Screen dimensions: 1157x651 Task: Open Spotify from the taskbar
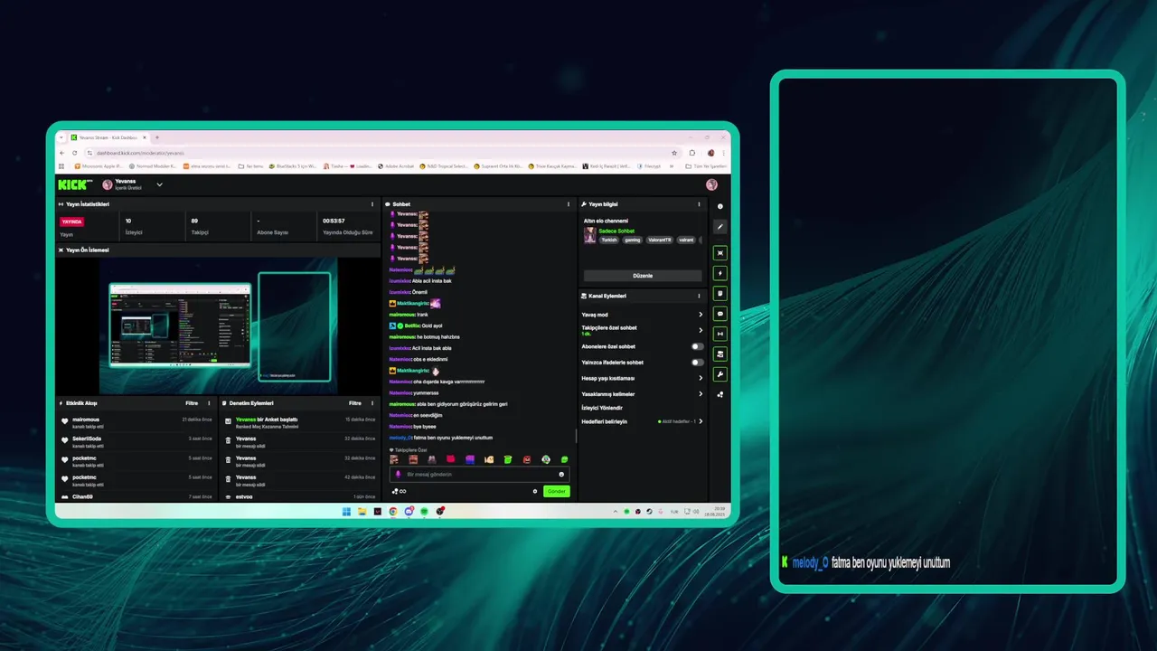point(424,511)
